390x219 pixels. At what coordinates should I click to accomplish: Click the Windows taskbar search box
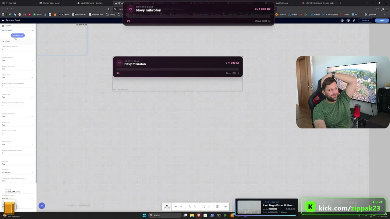[x=165, y=215]
